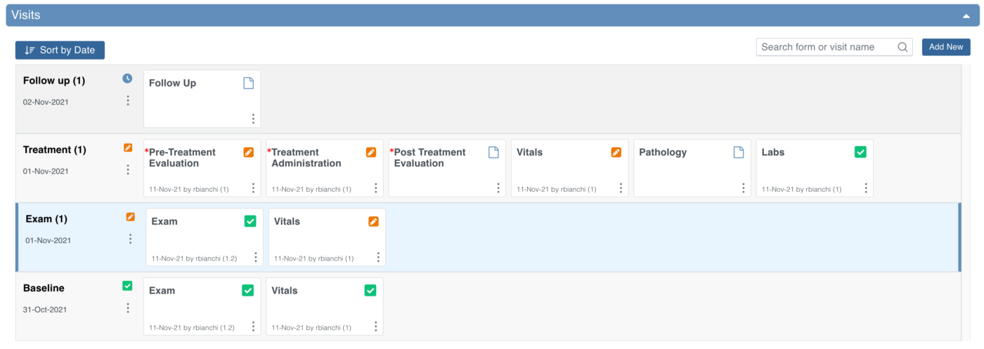Focus the search form or visit name field
Viewport: 984px width, 349px height.
point(826,47)
